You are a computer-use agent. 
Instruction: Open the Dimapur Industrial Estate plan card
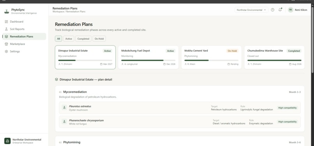(85, 57)
